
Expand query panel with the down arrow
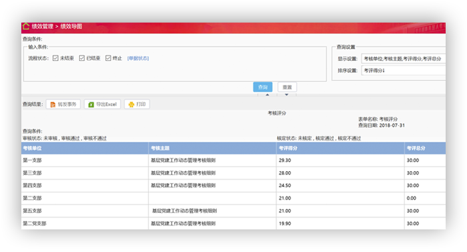pos(287,95)
